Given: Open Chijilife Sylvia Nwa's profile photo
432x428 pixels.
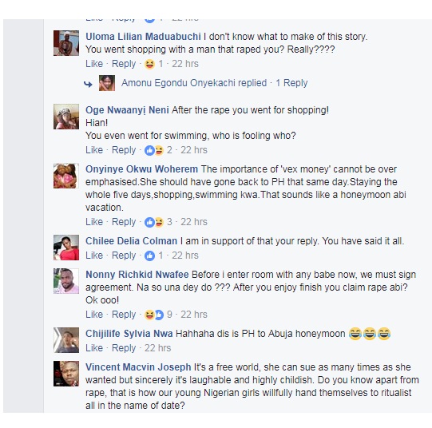Looking at the screenshot, I should coord(66,340).
